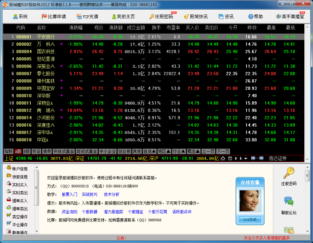
Task: Expand the 地区▲ region dropdown
Action: coord(164,151)
